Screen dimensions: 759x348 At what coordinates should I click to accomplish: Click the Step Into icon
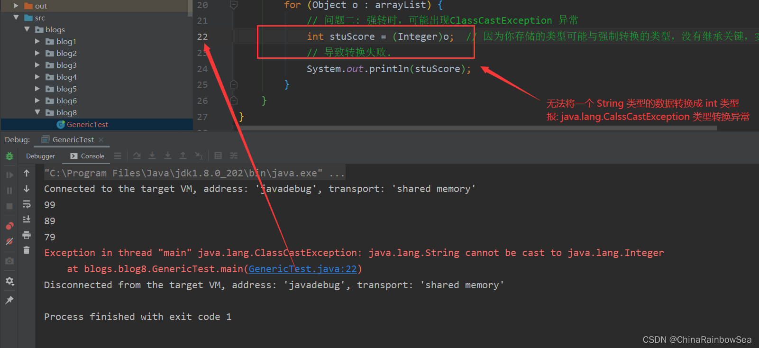pos(168,156)
